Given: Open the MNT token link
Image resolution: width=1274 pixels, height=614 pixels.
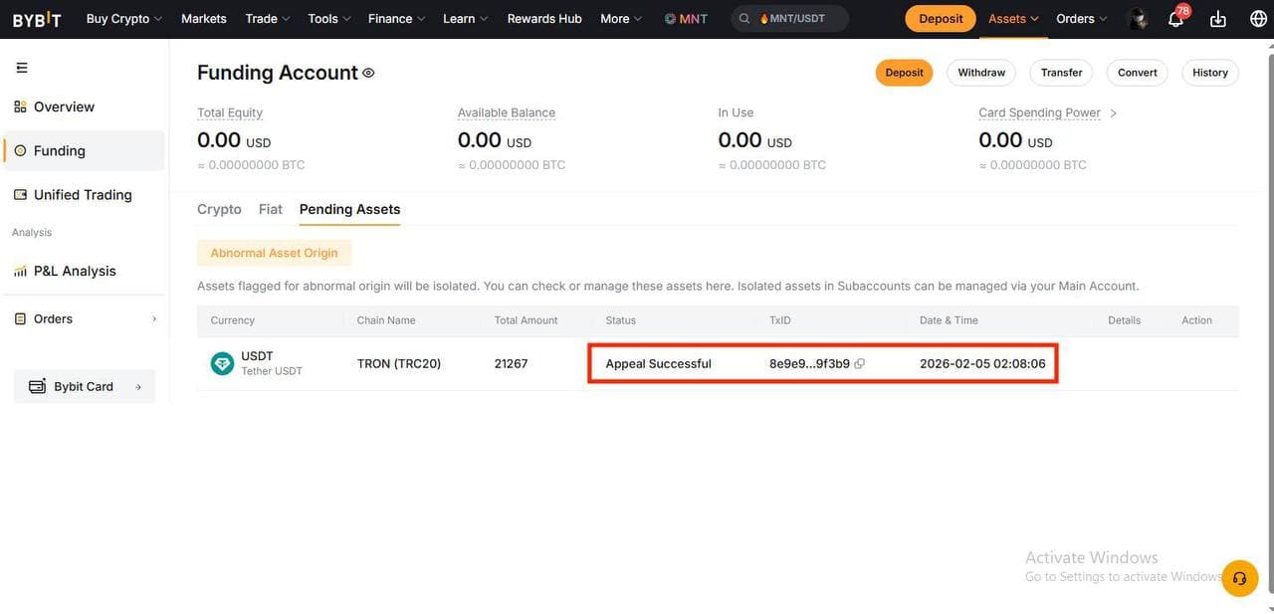Looking at the screenshot, I should [x=686, y=19].
